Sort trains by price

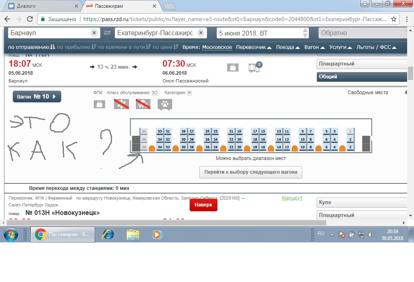pos(165,47)
